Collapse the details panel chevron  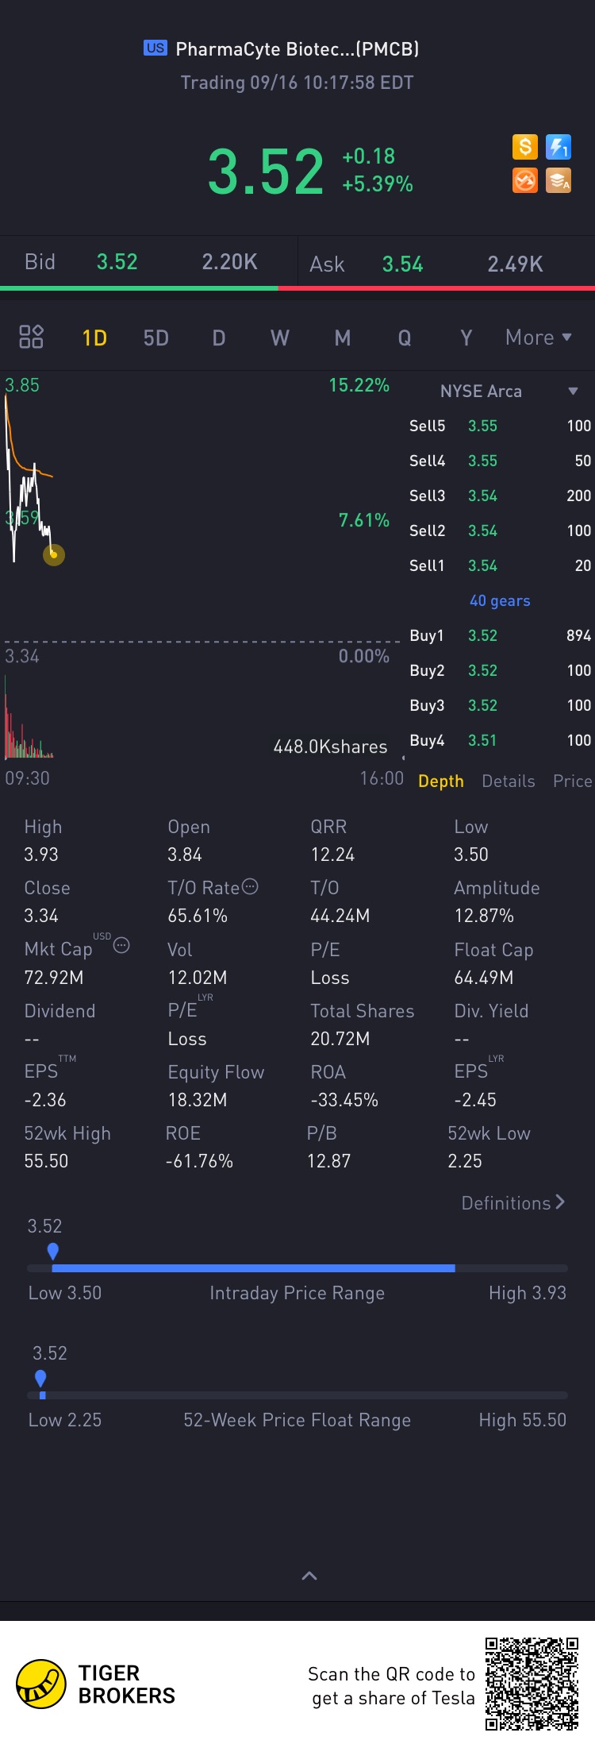(309, 1576)
